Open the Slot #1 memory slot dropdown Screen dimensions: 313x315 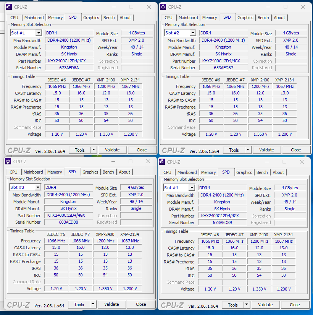38,33
